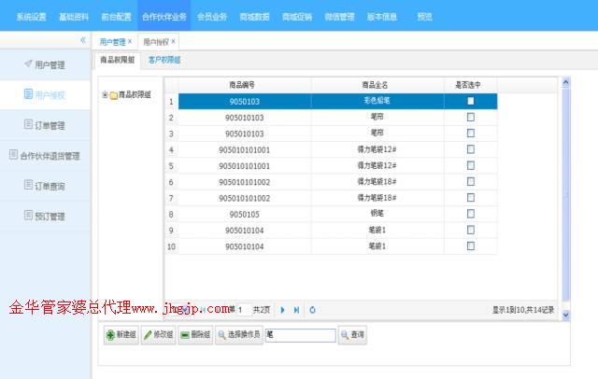The image size is (598, 379).
Task: Click the 商品全名 column header
Action: [x=377, y=85]
